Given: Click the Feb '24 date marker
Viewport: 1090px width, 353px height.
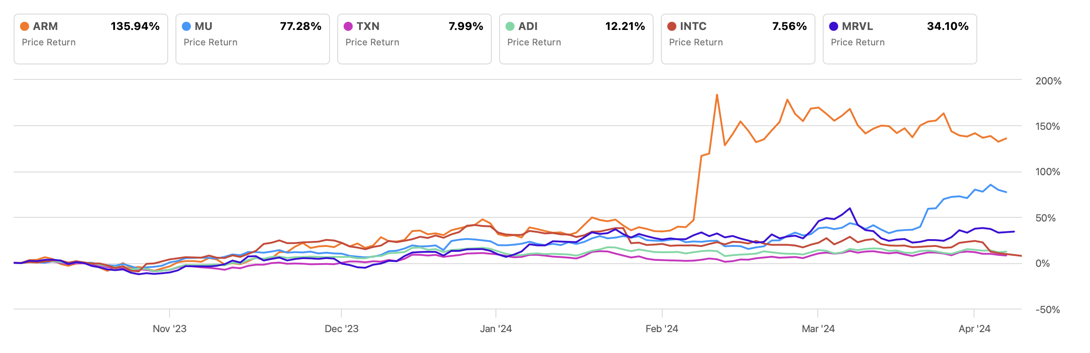Looking at the screenshot, I should (x=662, y=329).
